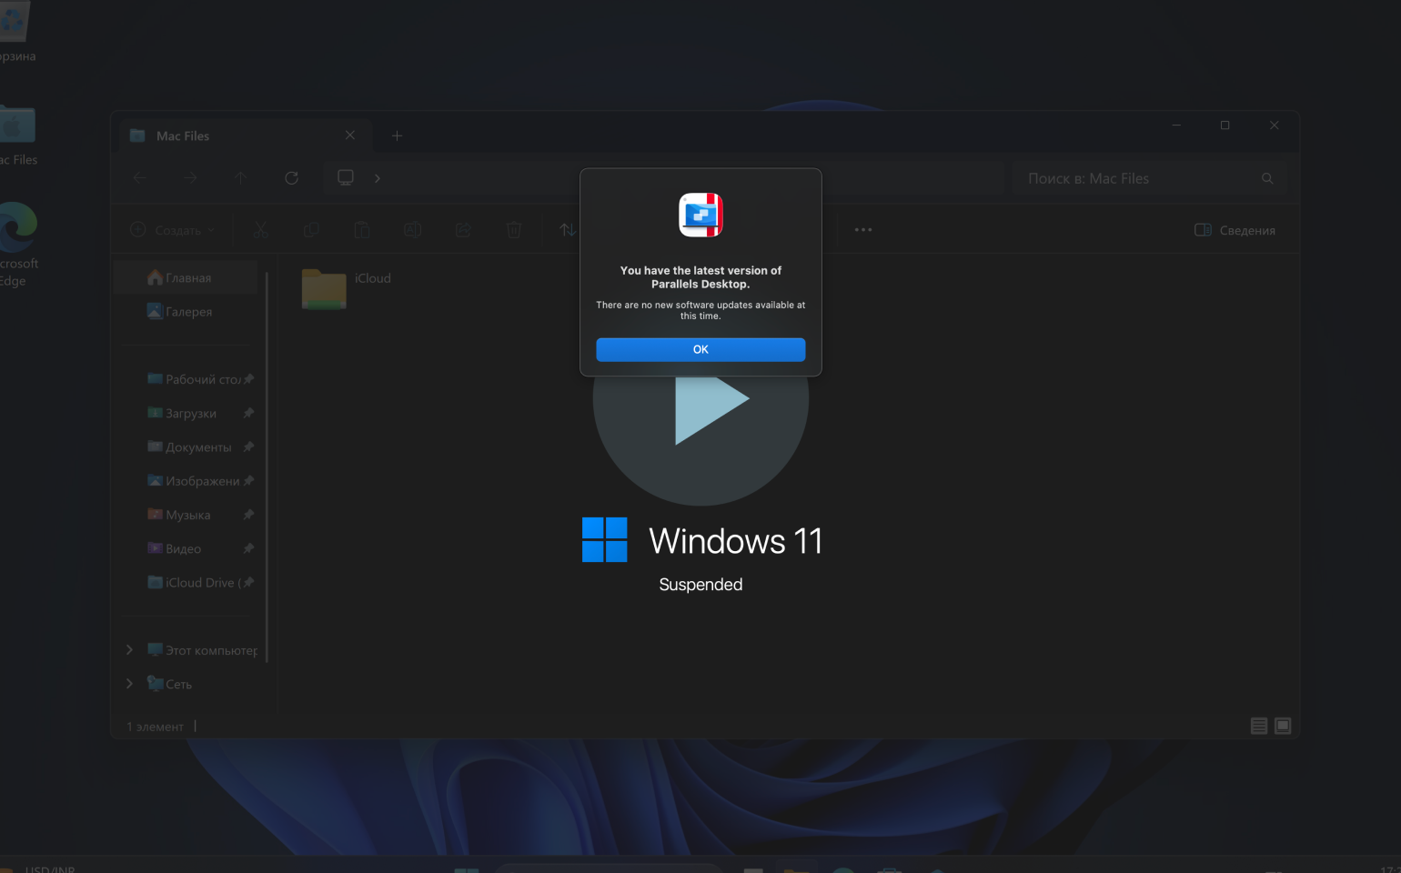Switch to details list view icon
The height and width of the screenshot is (873, 1401).
[1259, 726]
